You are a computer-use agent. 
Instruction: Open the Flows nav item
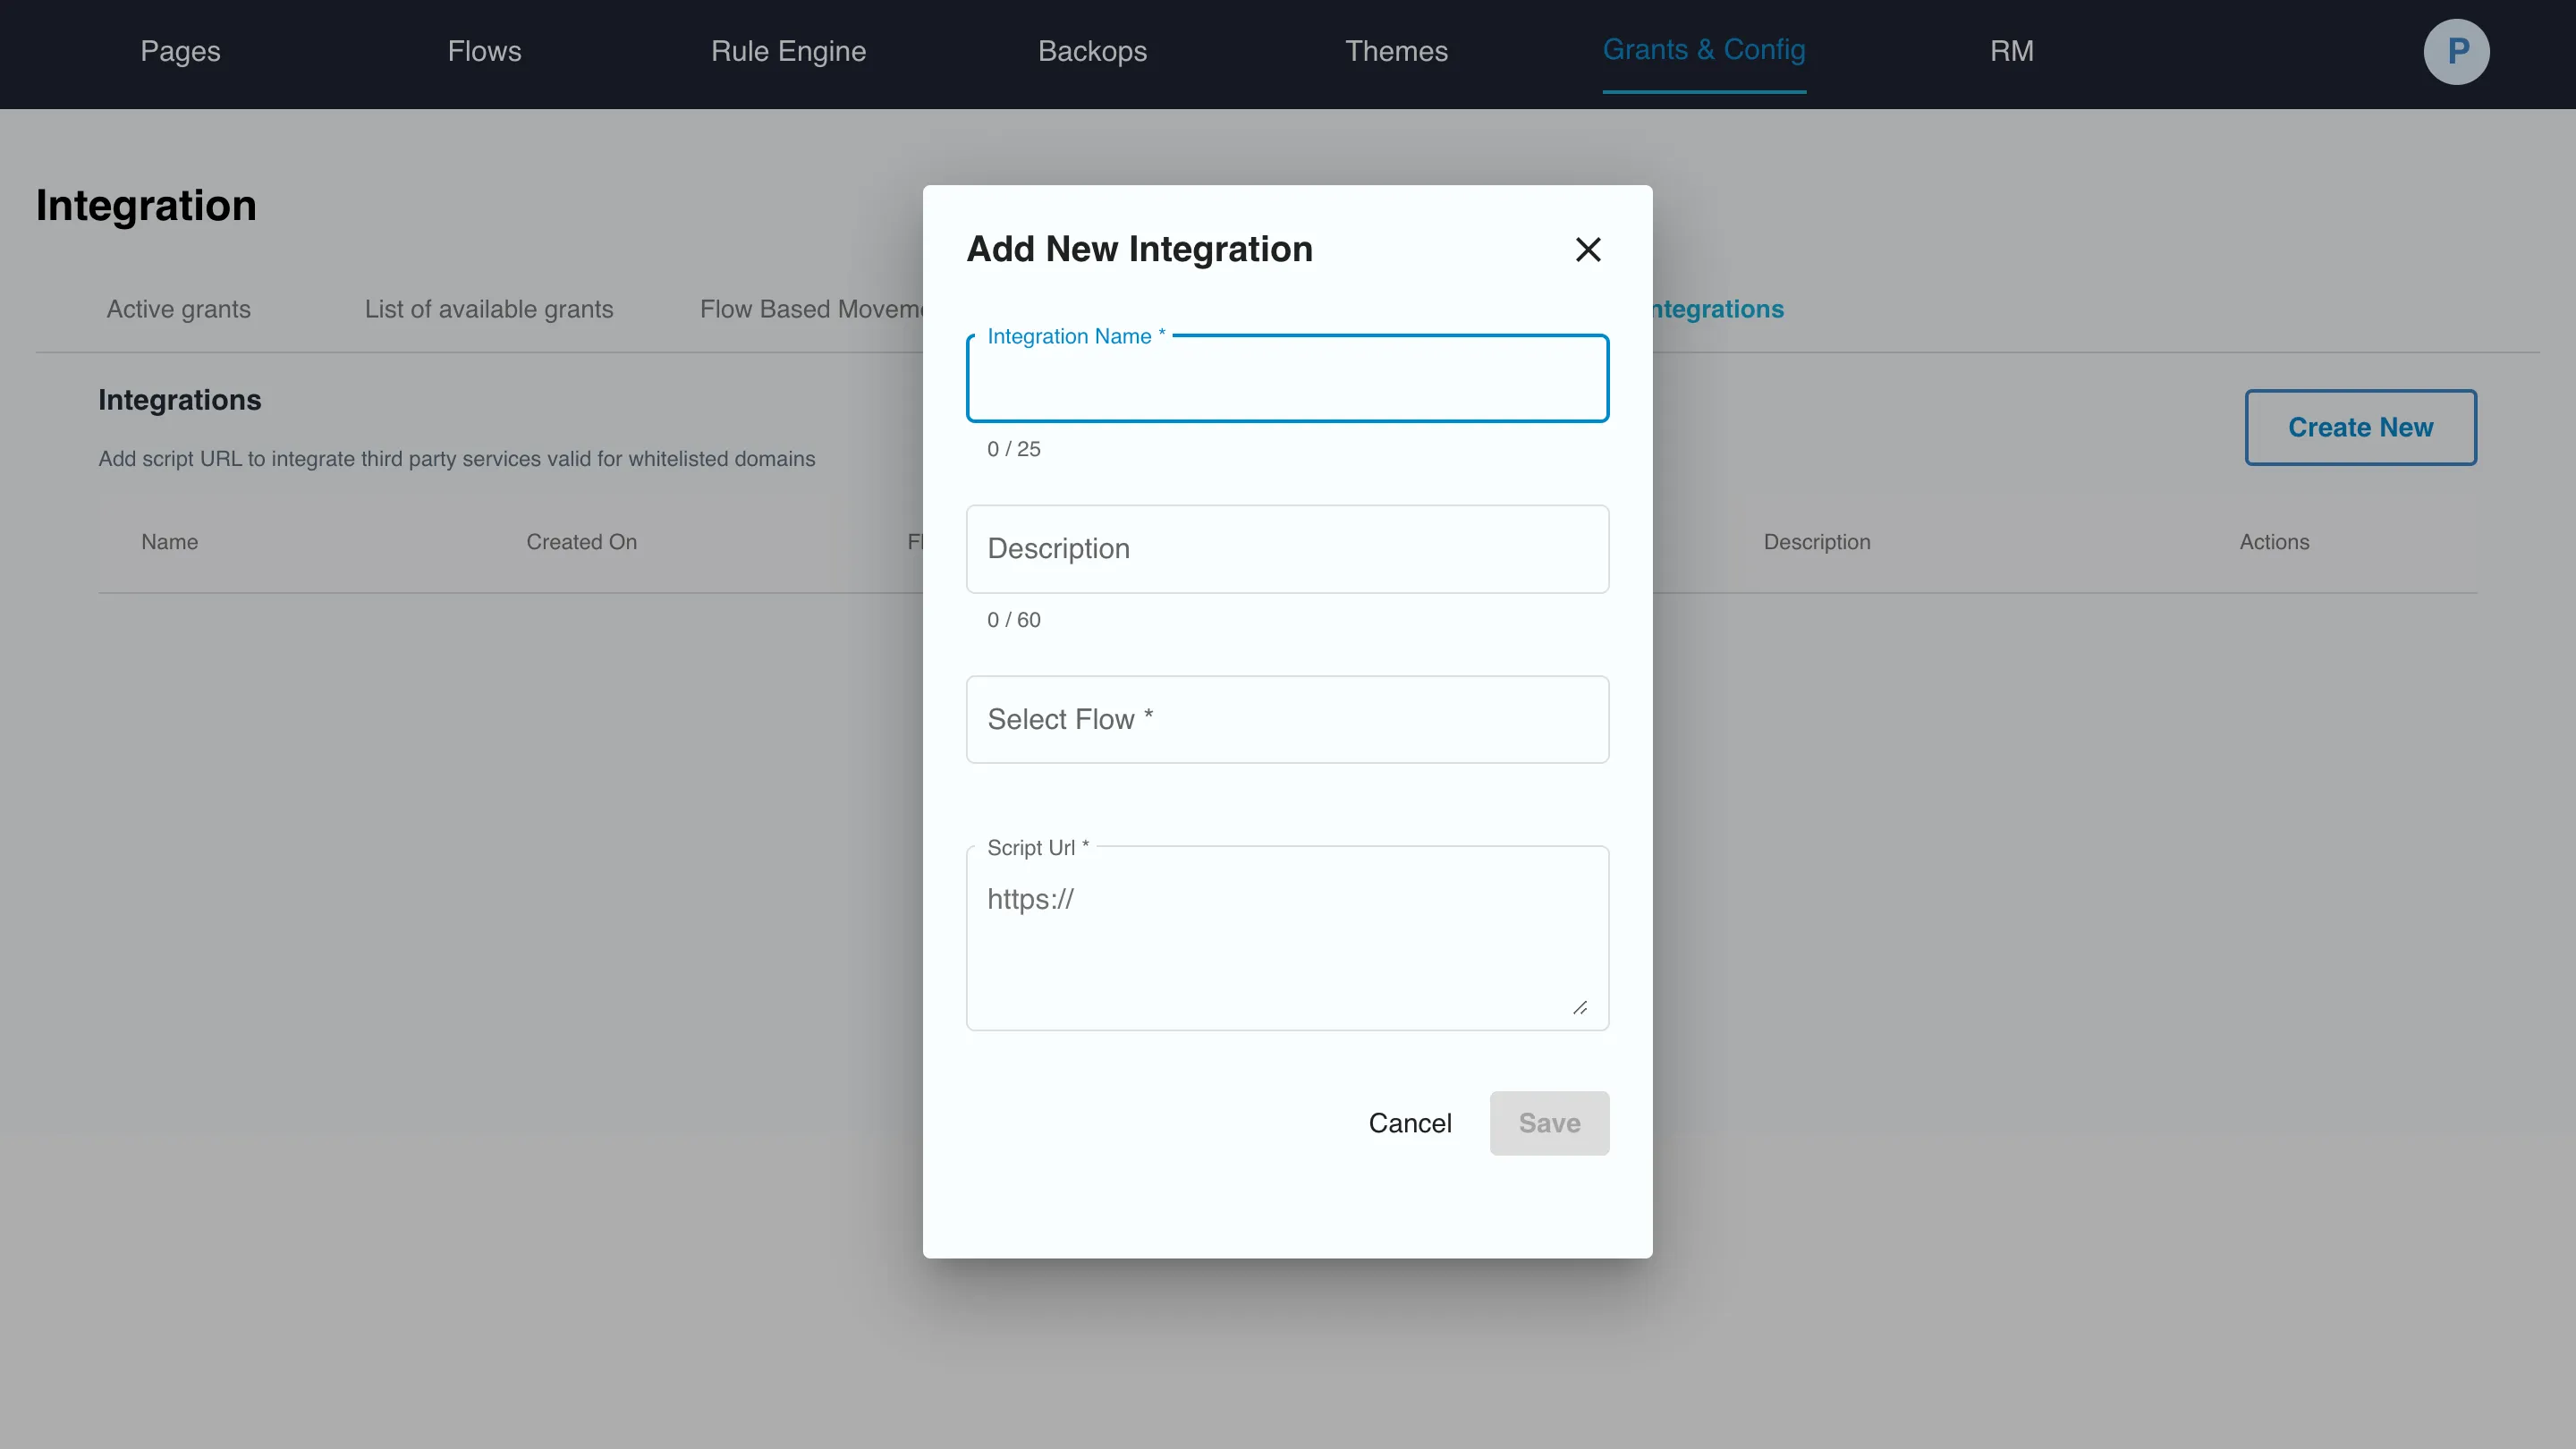pyautogui.click(x=484, y=51)
